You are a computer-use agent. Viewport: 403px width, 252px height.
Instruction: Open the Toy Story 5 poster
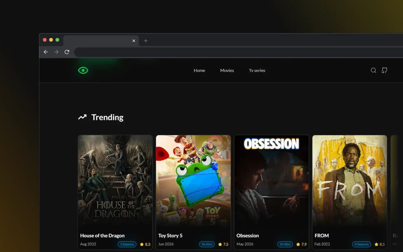(x=193, y=181)
